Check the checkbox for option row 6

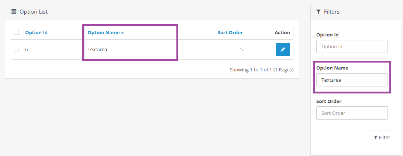[16, 49]
